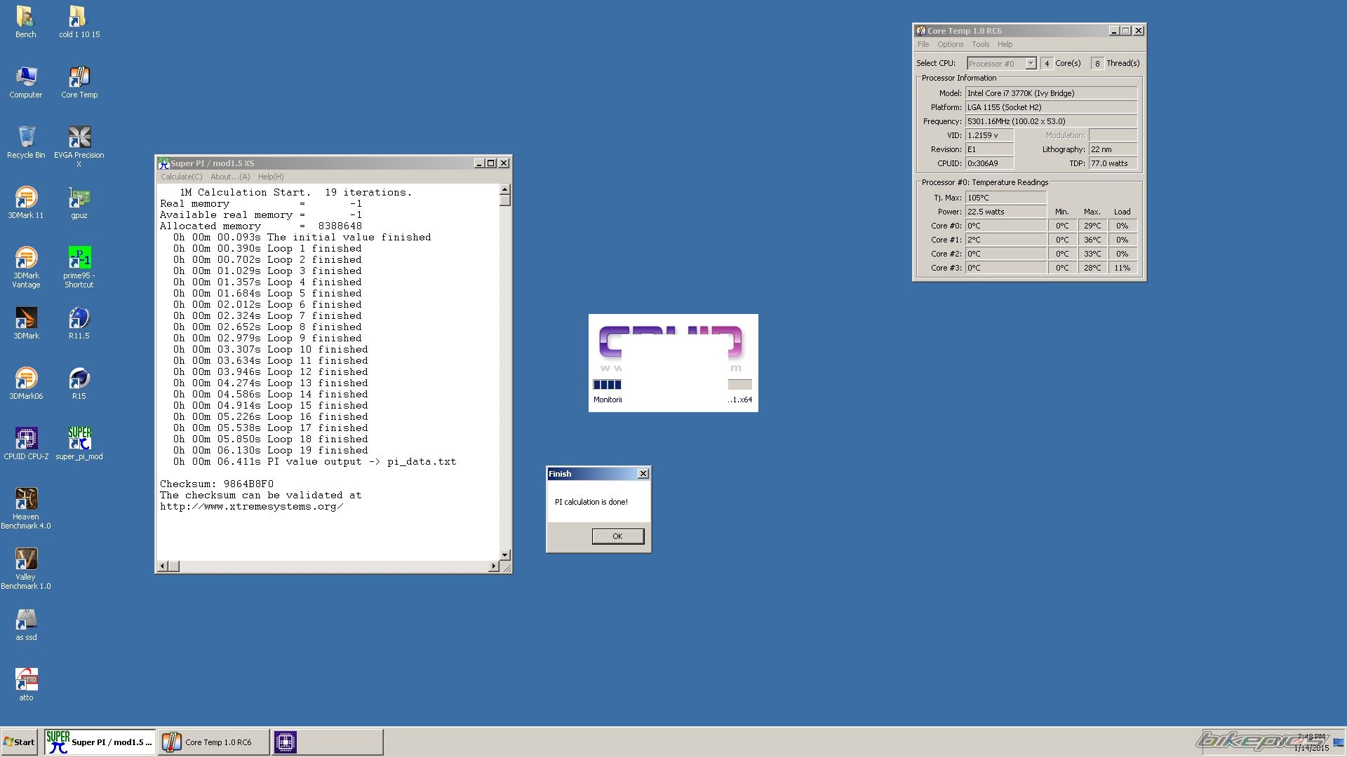Click the VID value 1.2159 v
The width and height of the screenshot is (1347, 757).
click(989, 135)
